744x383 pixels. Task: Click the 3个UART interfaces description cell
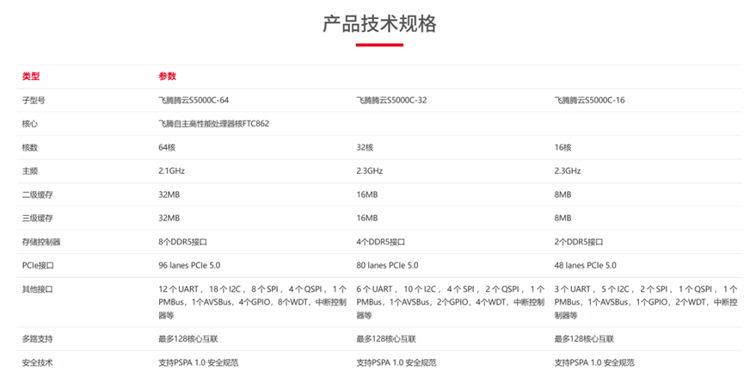pyautogui.click(x=646, y=302)
